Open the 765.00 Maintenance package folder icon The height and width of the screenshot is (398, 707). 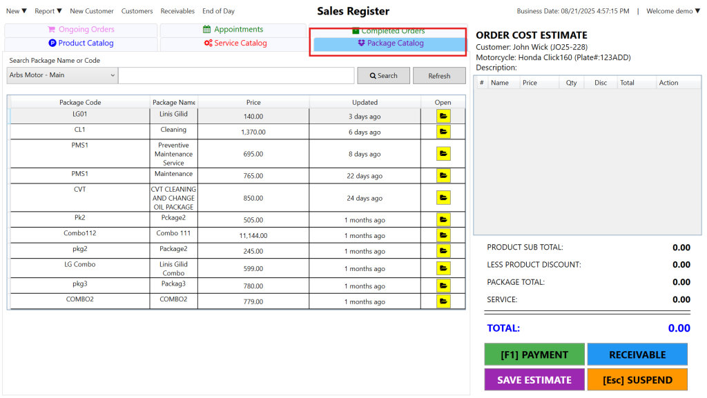(x=443, y=176)
